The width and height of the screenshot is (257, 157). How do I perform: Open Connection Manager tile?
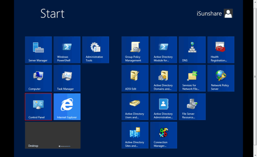point(164,135)
